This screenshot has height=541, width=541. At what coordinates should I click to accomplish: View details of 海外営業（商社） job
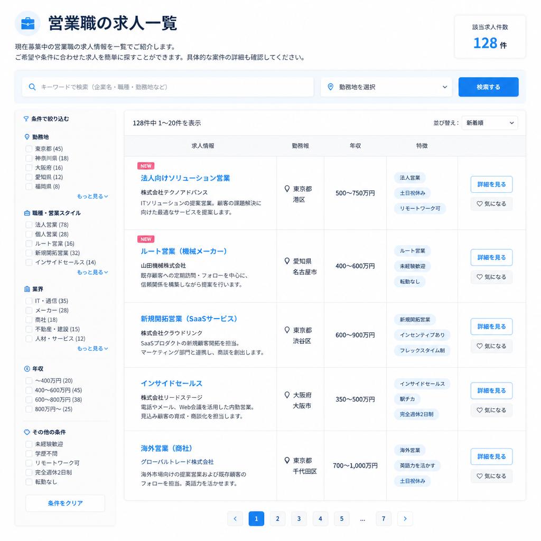click(491, 456)
